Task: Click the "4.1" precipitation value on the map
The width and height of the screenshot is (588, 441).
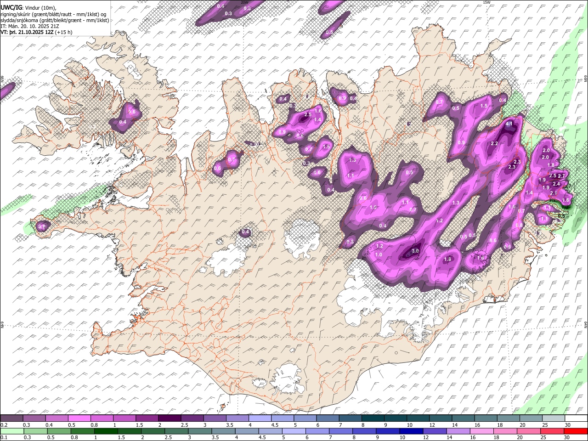Action: point(509,124)
